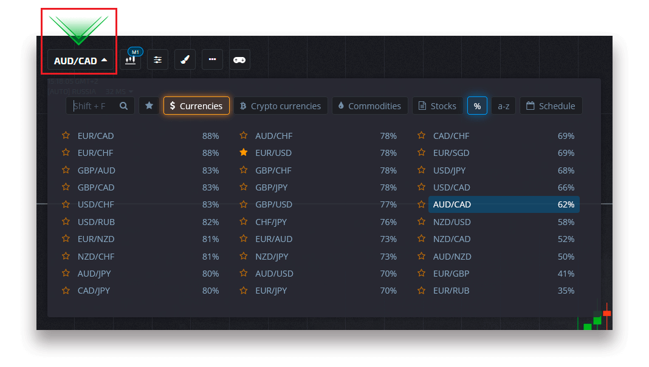The height and width of the screenshot is (367, 649).
Task: Open the chart type M1 timeframe icon
Action: [131, 59]
